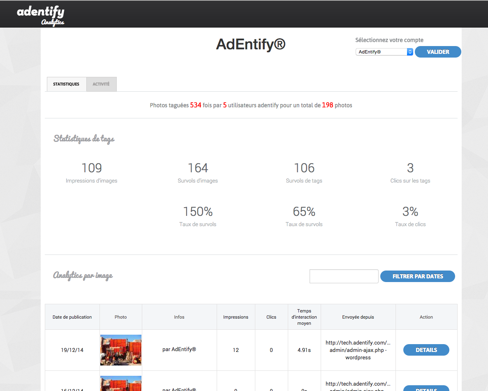Click the photo thumbnail dated 19/12/14
The height and width of the screenshot is (391, 488).
121,350
